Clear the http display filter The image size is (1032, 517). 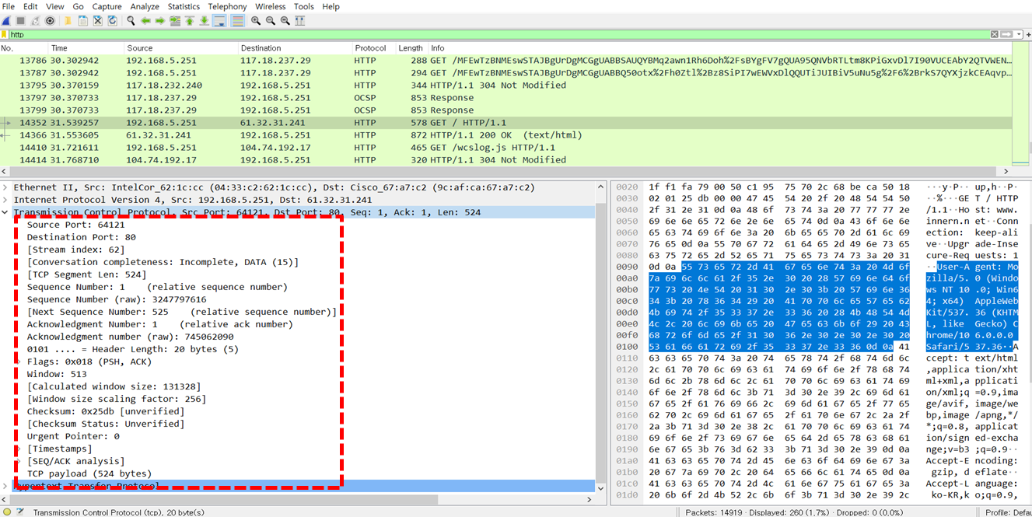pos(995,34)
